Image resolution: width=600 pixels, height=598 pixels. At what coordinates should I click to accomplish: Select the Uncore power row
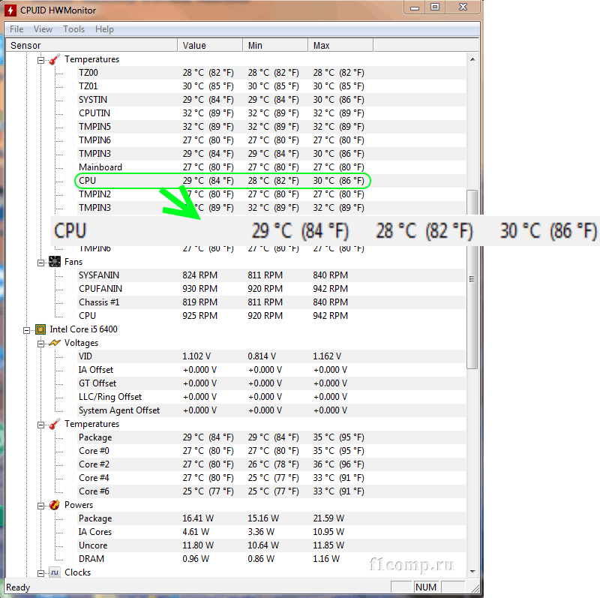(x=271, y=545)
